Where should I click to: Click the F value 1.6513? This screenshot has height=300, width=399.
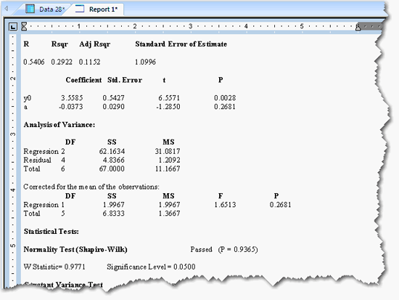click(x=225, y=205)
